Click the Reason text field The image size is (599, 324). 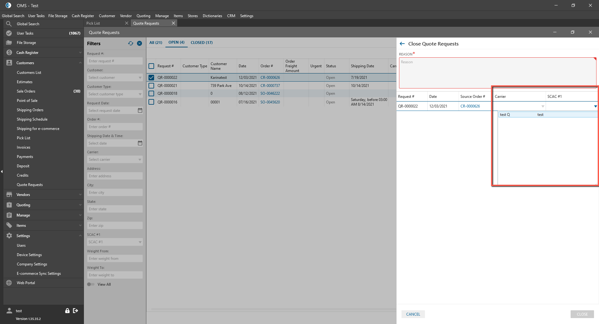click(x=497, y=73)
